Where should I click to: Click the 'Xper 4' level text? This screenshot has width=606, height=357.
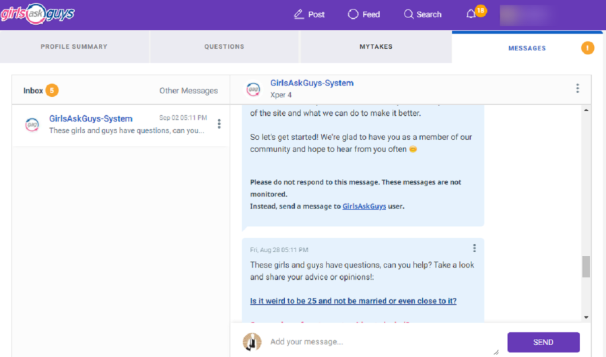click(281, 95)
